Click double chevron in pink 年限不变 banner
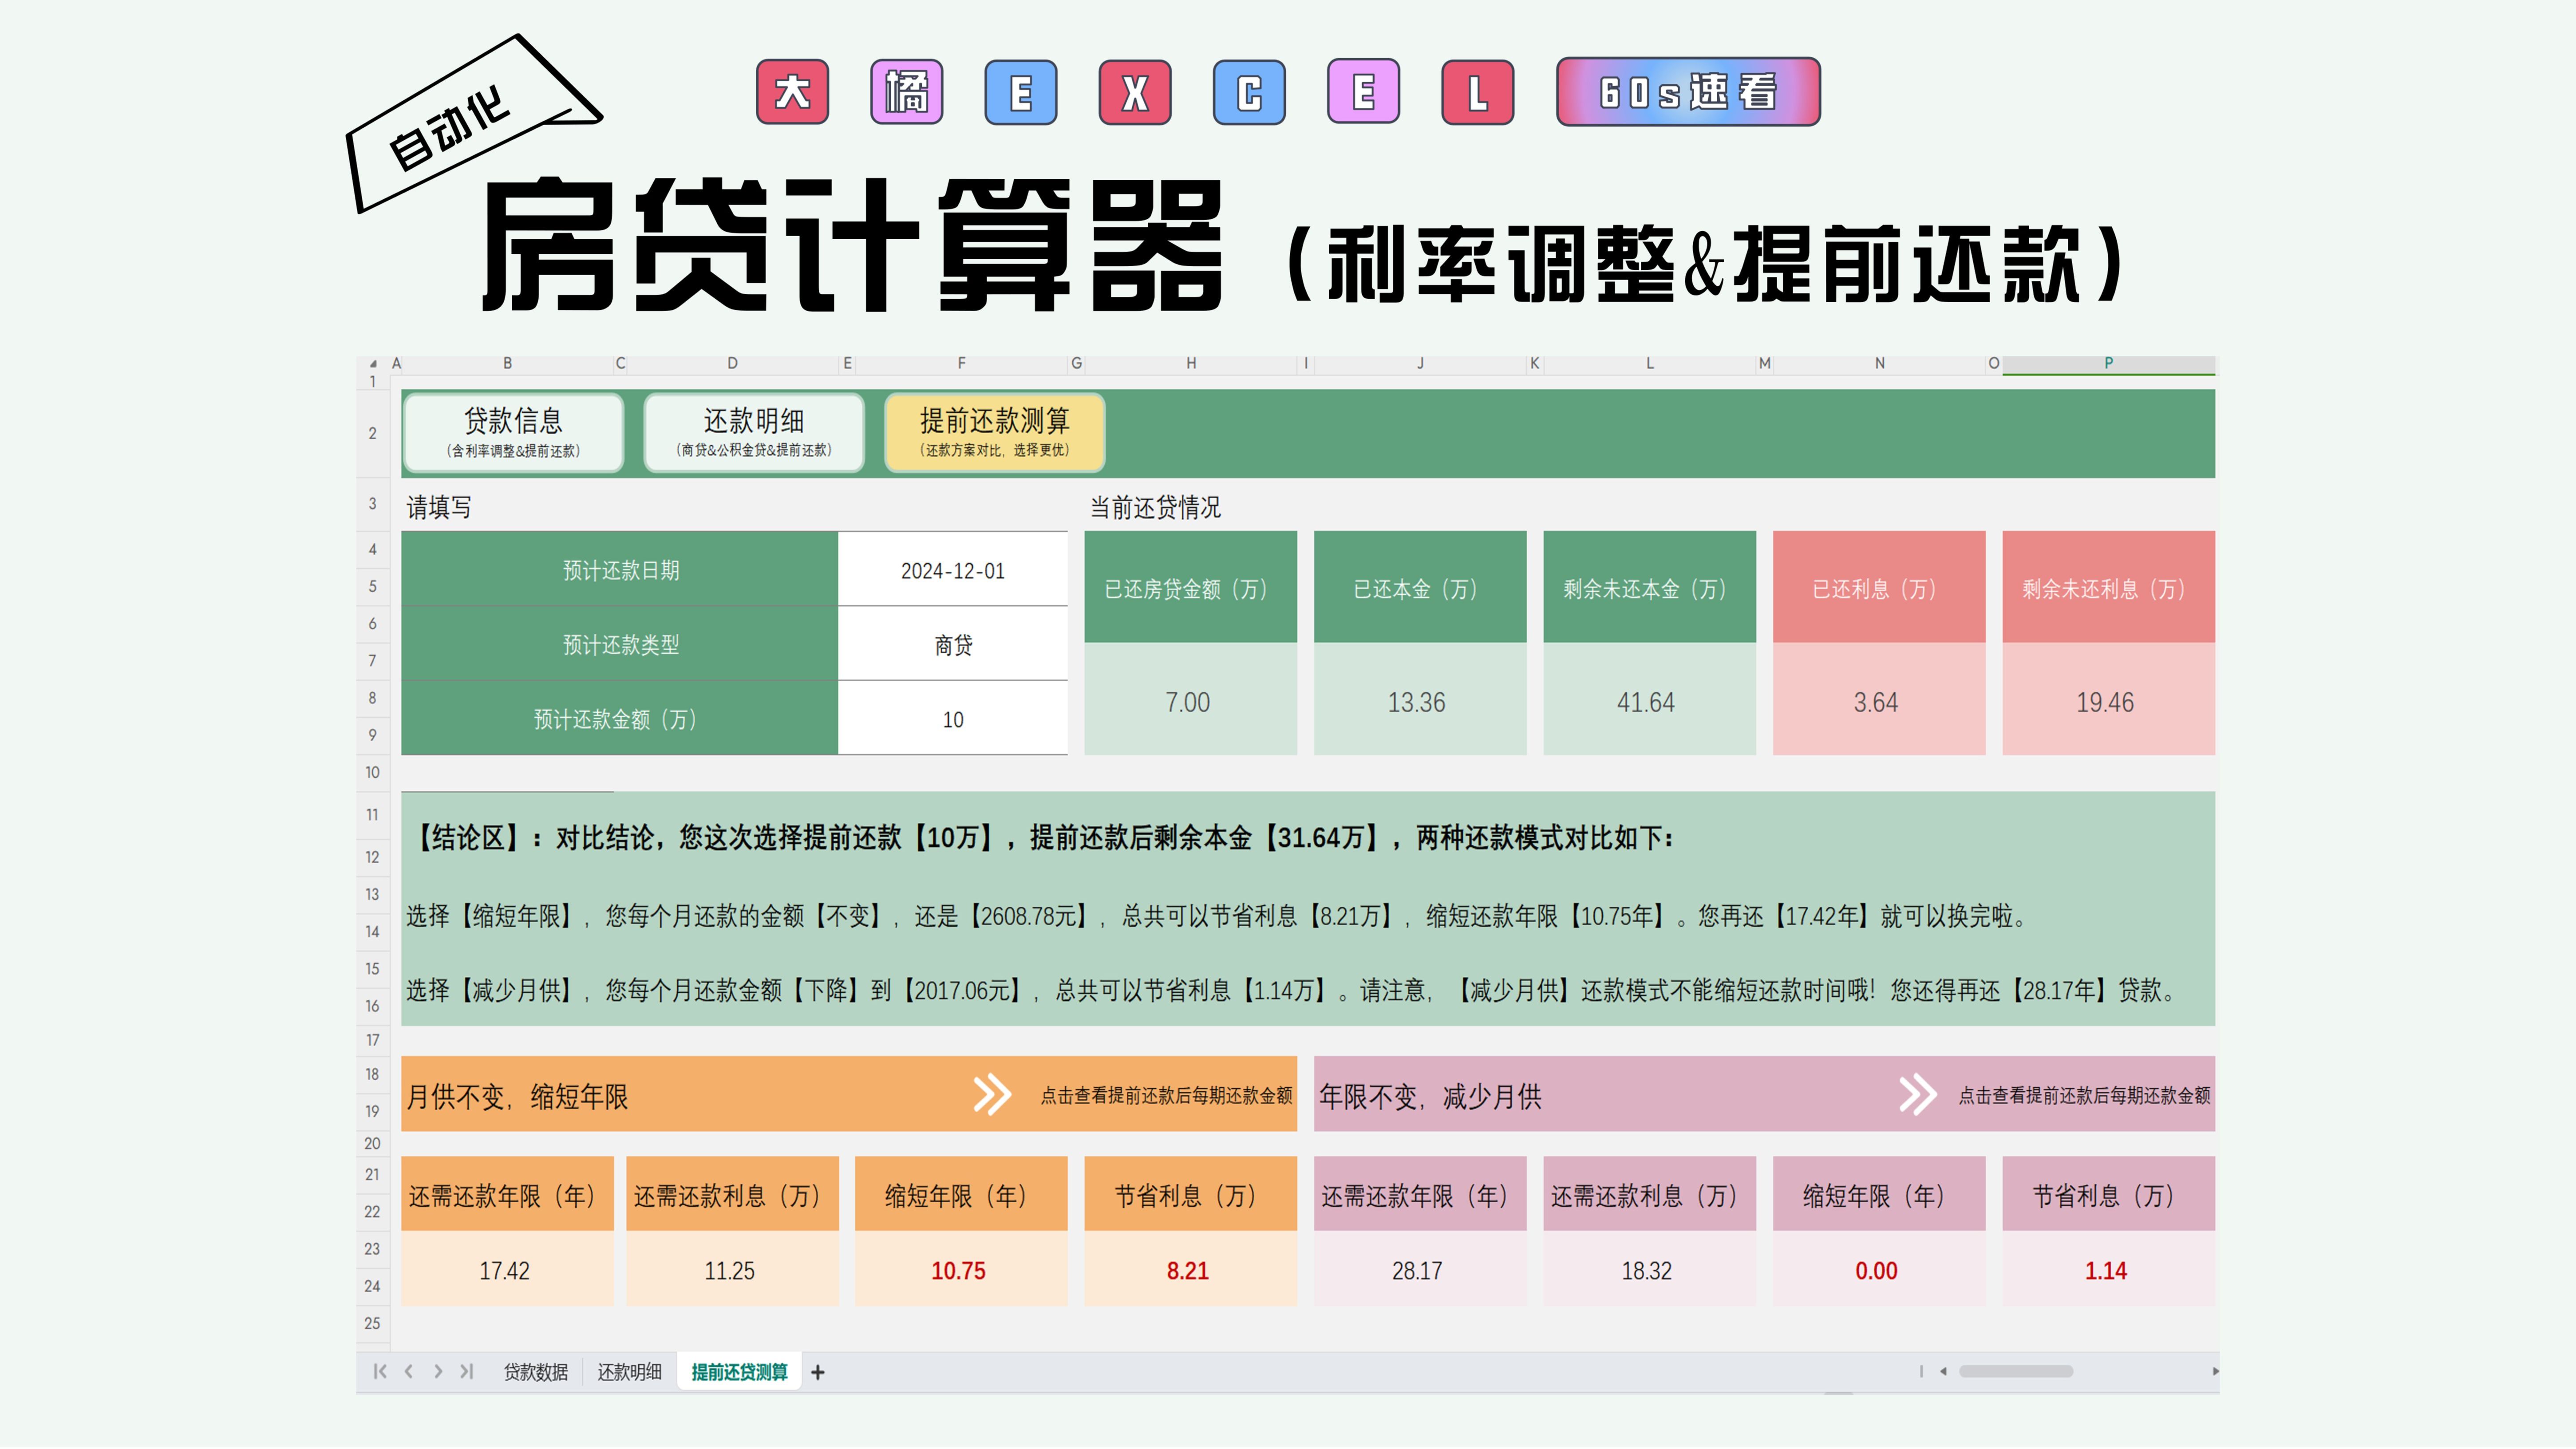This screenshot has width=2576, height=1449. pos(1917,1095)
